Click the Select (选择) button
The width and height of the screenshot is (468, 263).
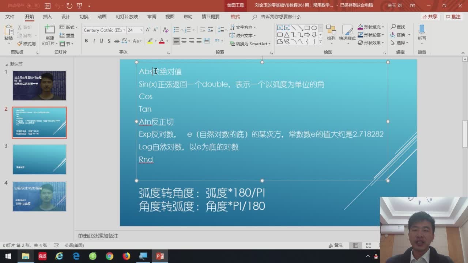[x=400, y=43]
